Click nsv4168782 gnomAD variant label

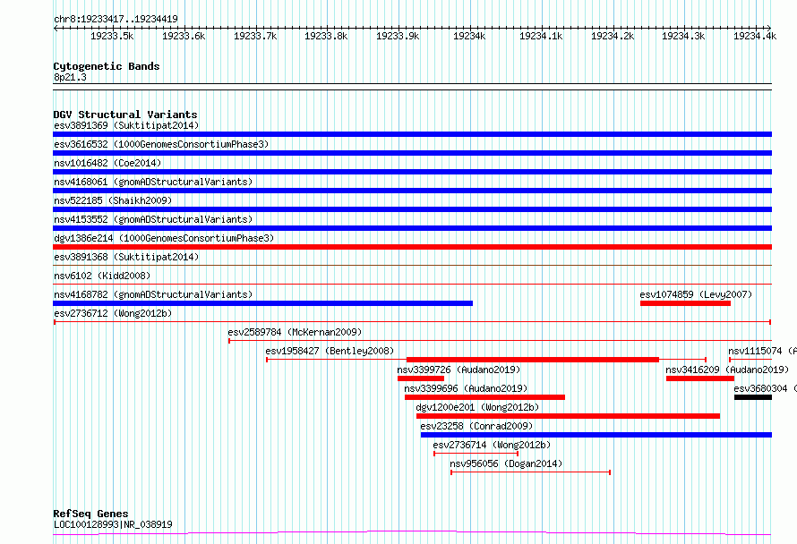point(153,294)
